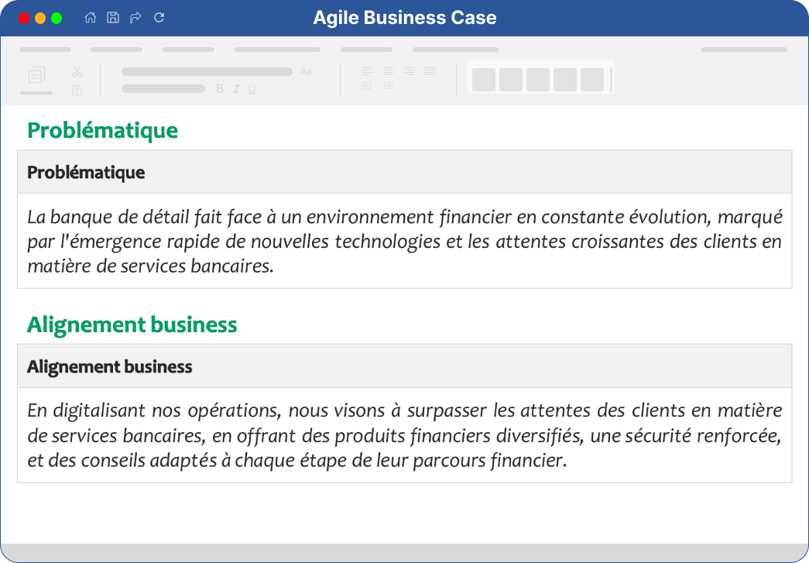
Task: Toggle Underline formatting
Action: click(252, 89)
